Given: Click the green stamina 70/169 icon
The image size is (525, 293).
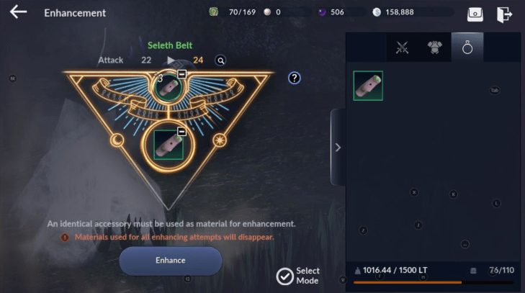Looking at the screenshot, I should pyautogui.click(x=214, y=12).
